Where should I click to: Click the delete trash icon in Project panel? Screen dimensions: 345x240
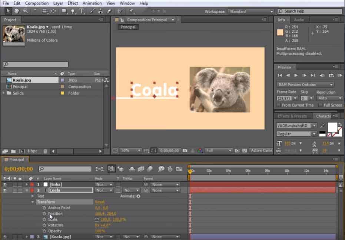[x=45, y=151]
